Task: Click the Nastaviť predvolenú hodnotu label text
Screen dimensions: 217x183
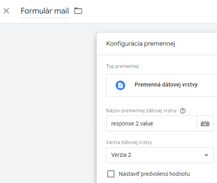Action: coord(154,174)
